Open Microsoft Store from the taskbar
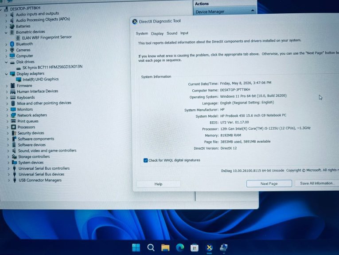 195,247
